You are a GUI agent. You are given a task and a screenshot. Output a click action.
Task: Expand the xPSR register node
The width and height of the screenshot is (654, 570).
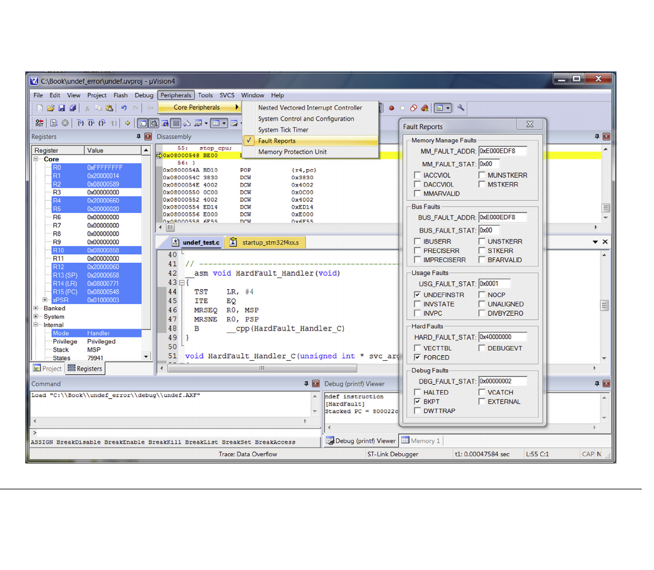tap(45, 300)
